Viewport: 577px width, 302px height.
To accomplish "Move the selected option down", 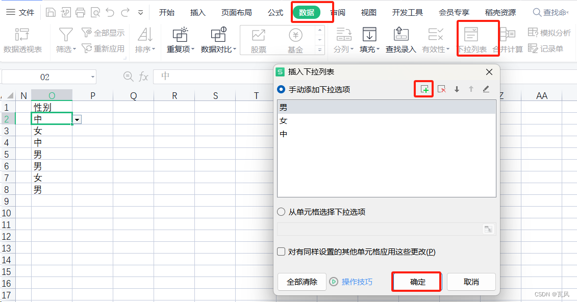I will [456, 89].
